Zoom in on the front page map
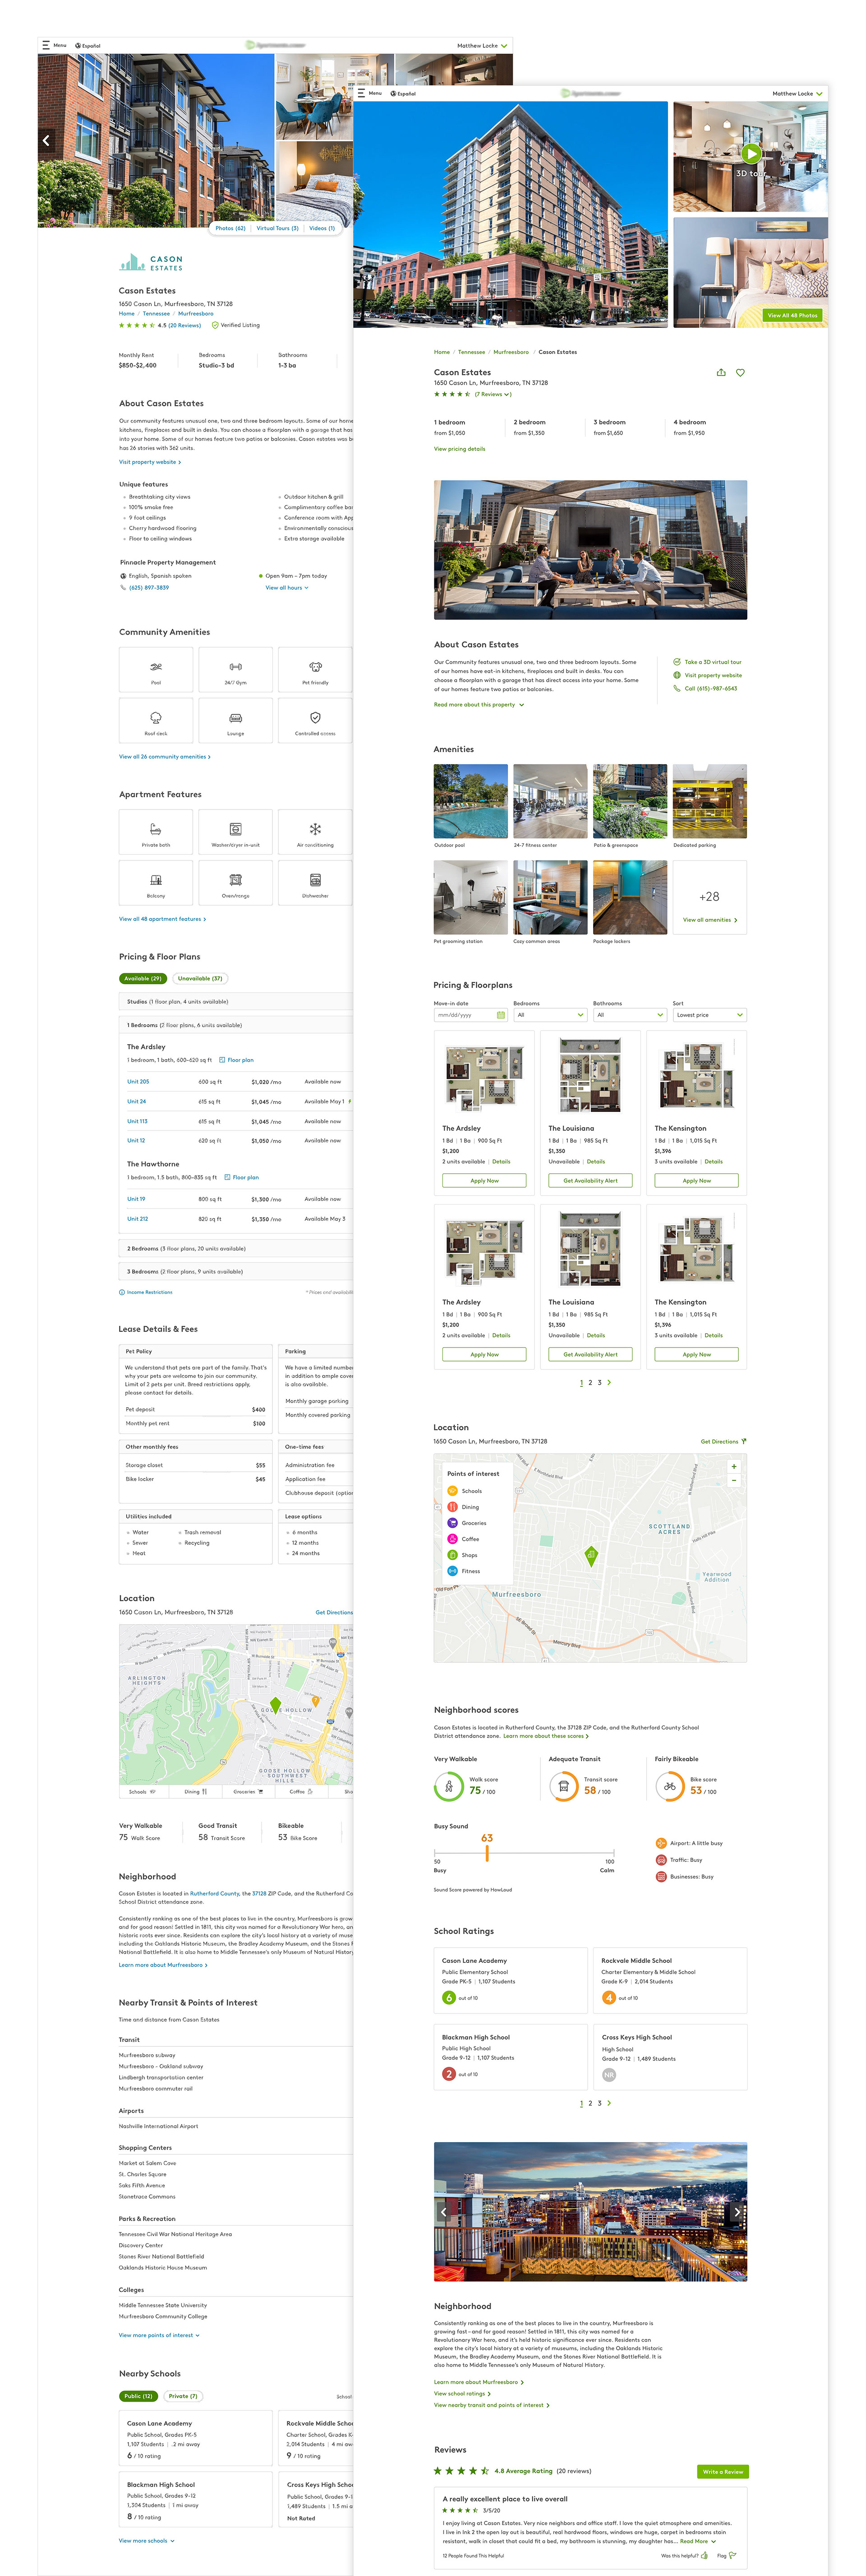The image size is (866, 2576). coord(734,1466)
